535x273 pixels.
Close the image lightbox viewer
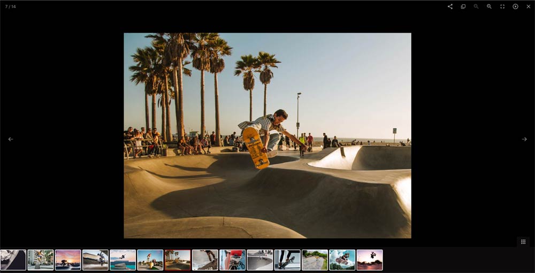[x=529, y=6]
